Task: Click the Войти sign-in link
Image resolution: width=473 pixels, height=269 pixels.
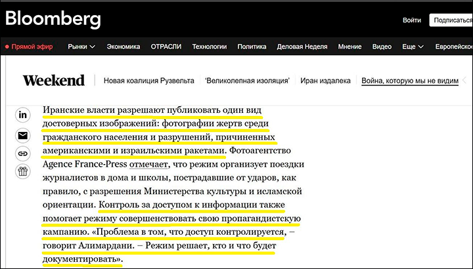Action: tap(412, 20)
